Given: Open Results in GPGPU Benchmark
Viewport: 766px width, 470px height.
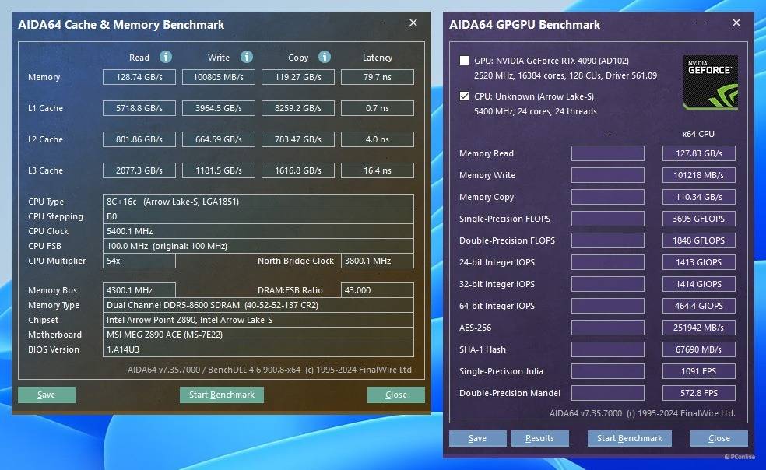Looking at the screenshot, I should (x=539, y=438).
